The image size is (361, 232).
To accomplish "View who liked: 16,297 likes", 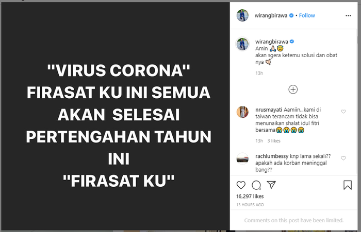I will (x=250, y=196).
